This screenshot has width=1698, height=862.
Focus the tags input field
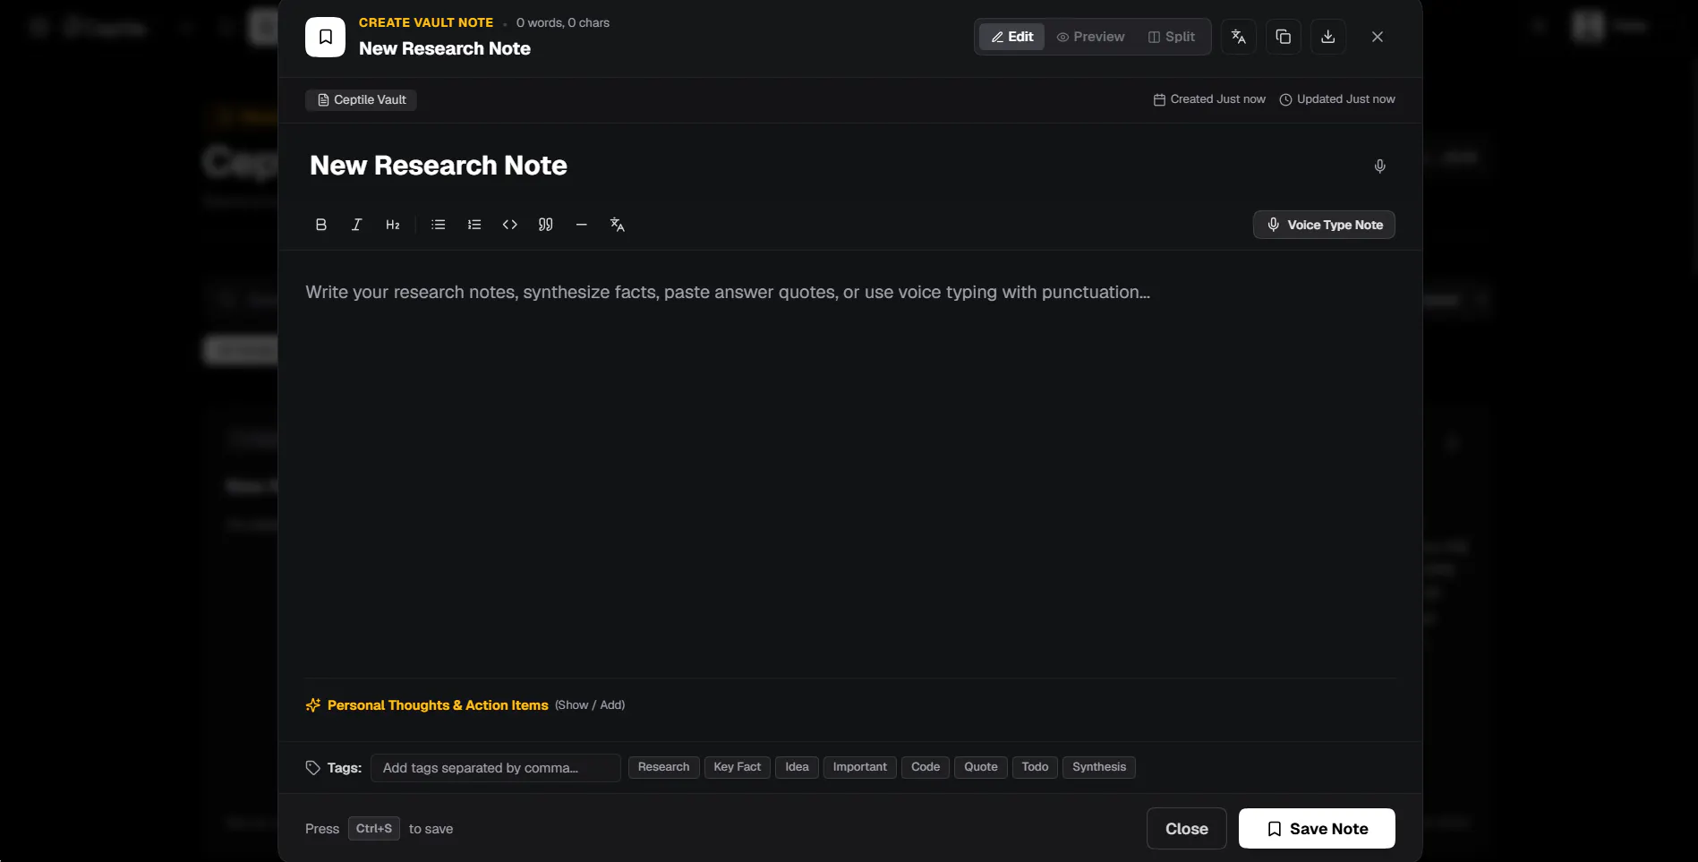pos(496,768)
